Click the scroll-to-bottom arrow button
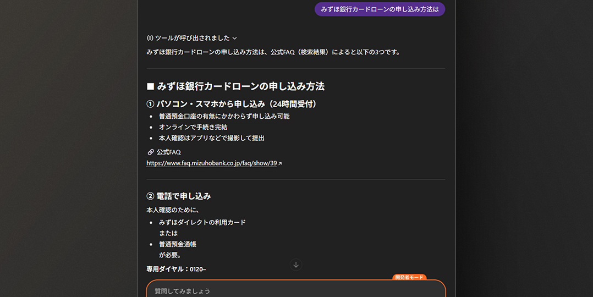The height and width of the screenshot is (297, 593). pos(296,265)
